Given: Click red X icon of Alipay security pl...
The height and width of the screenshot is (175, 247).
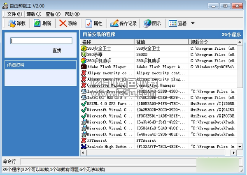Looking at the screenshot, I should tap(84, 79).
